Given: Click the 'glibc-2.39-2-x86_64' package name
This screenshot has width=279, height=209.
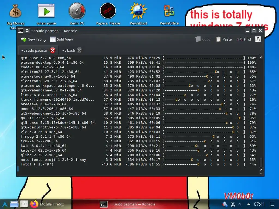Looking at the screenshot, I should tap(41, 155).
